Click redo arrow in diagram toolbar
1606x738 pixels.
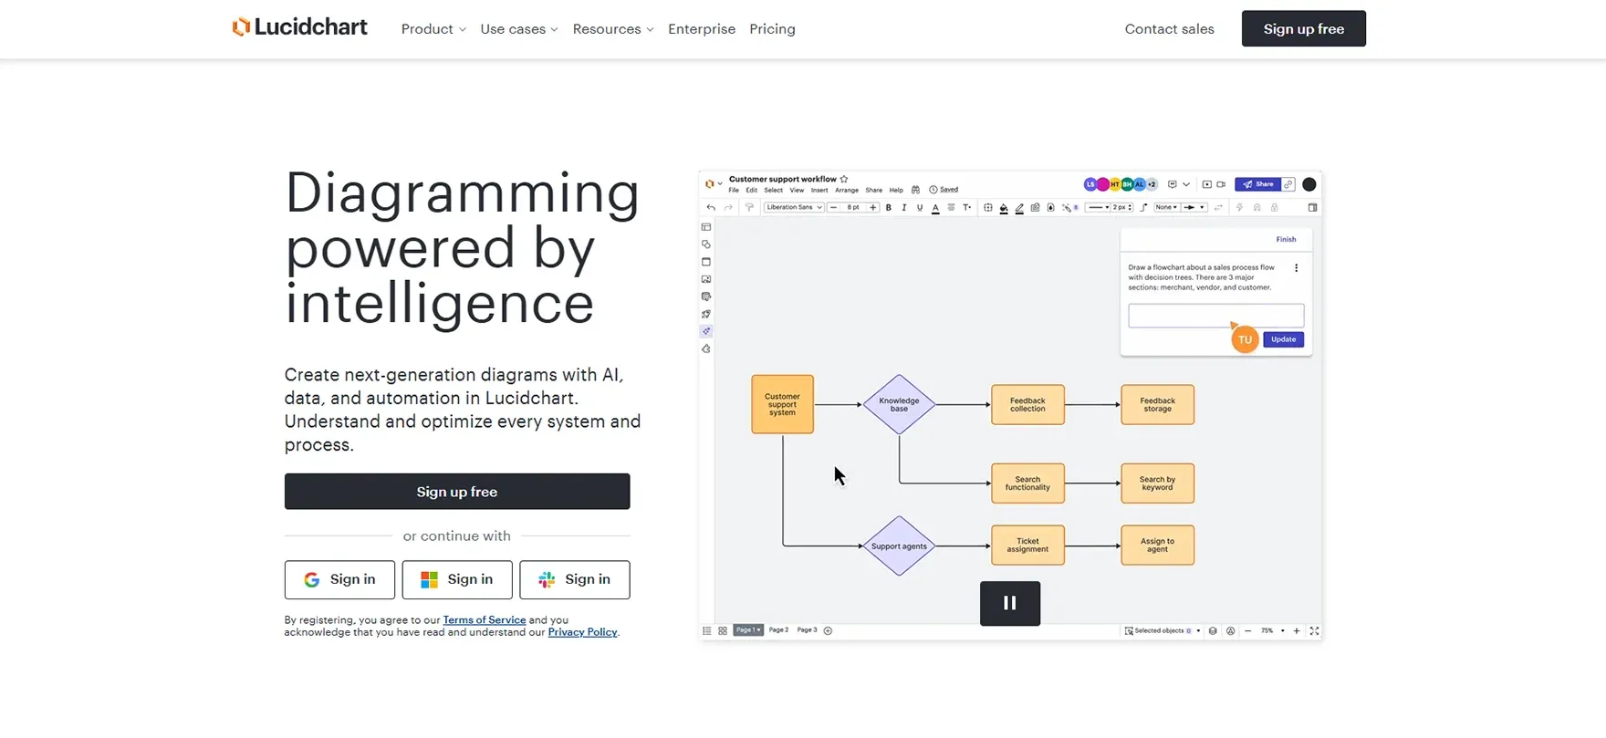[728, 207]
